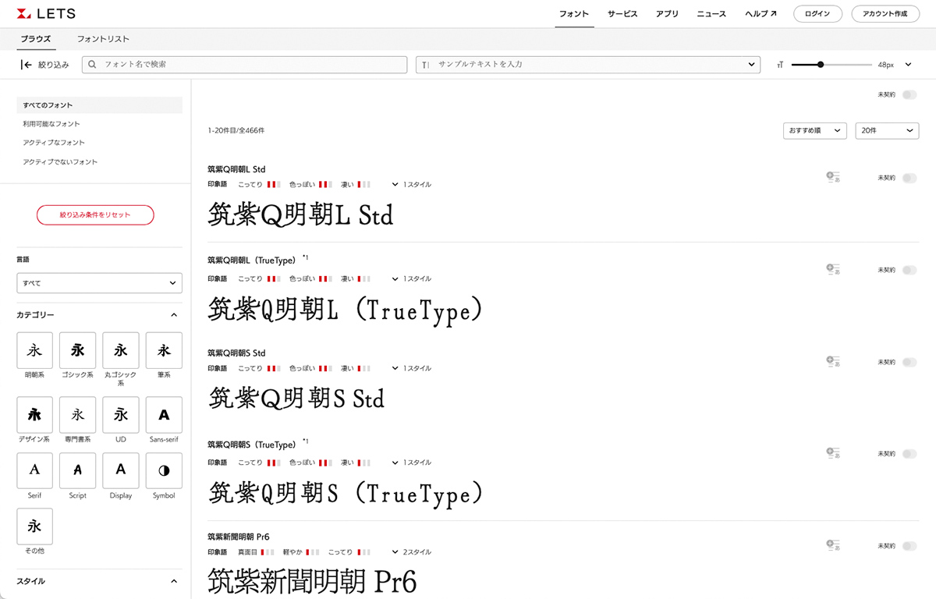Toggle 未契約 switch for 筑紫Q明朝S Std
Image resolution: width=936 pixels, height=599 pixels.
tap(909, 362)
